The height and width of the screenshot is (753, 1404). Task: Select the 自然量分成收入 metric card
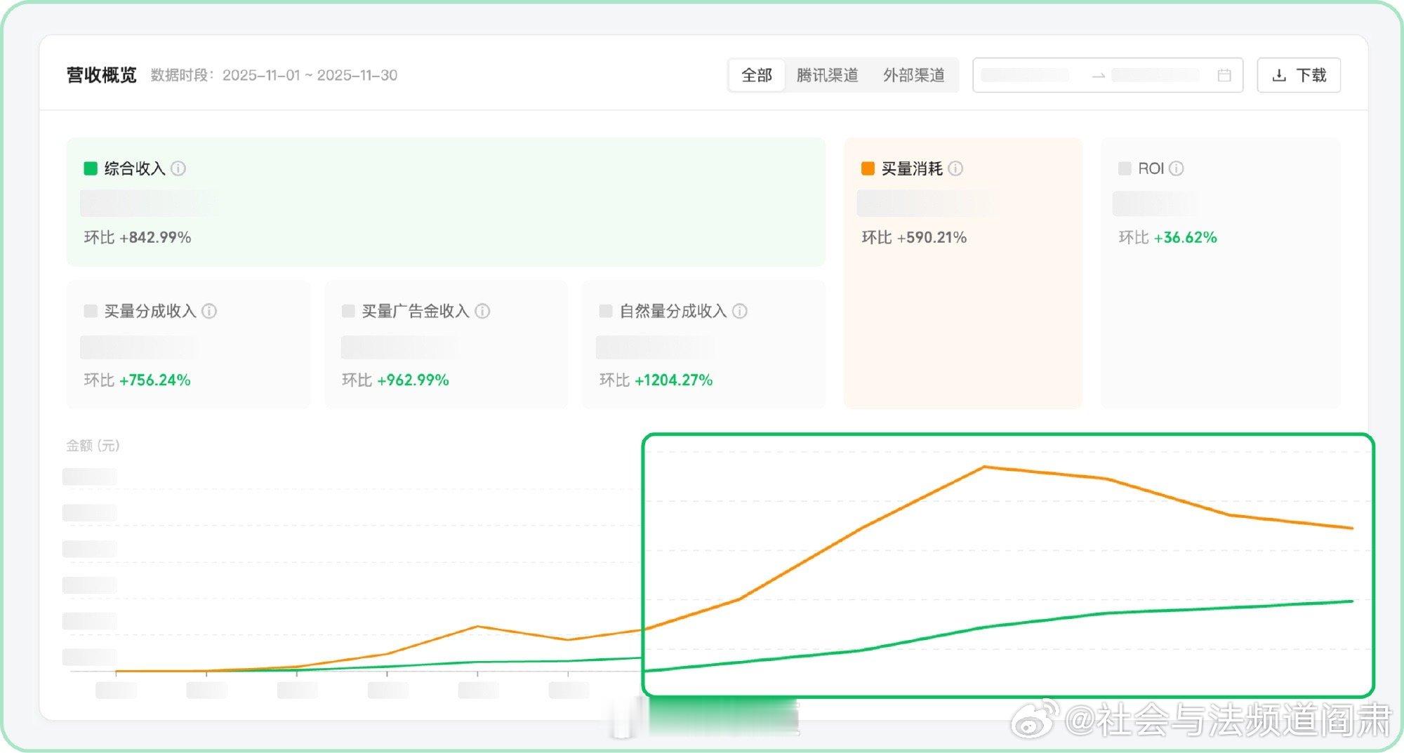703,345
